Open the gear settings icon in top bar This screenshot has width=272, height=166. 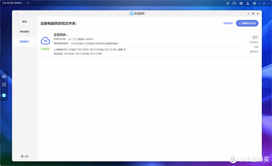pyautogui.click(x=254, y=3)
